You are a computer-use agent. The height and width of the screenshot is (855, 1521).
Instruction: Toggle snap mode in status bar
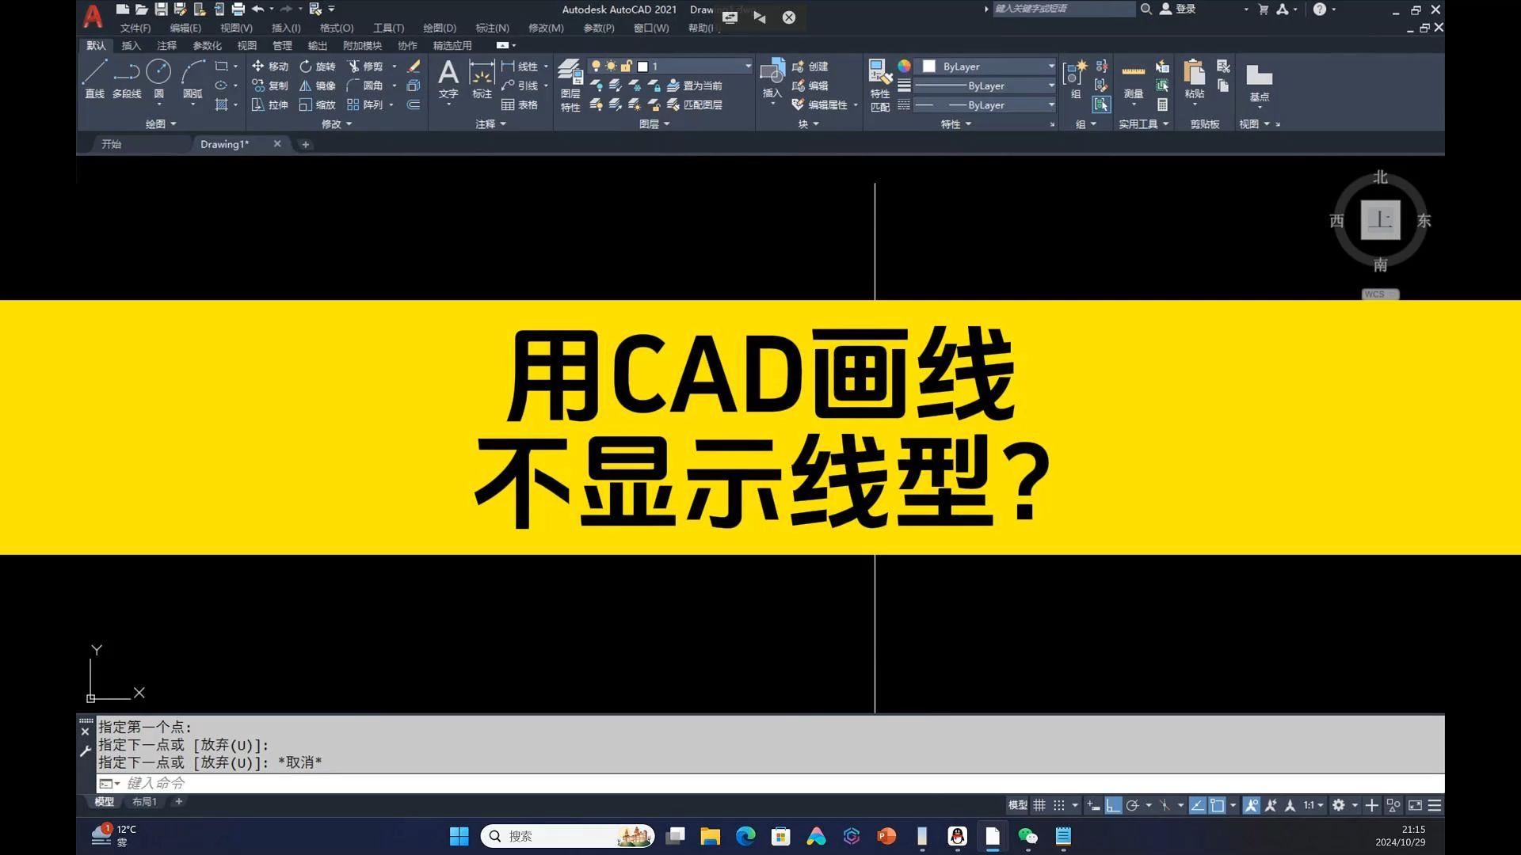coord(1059,805)
